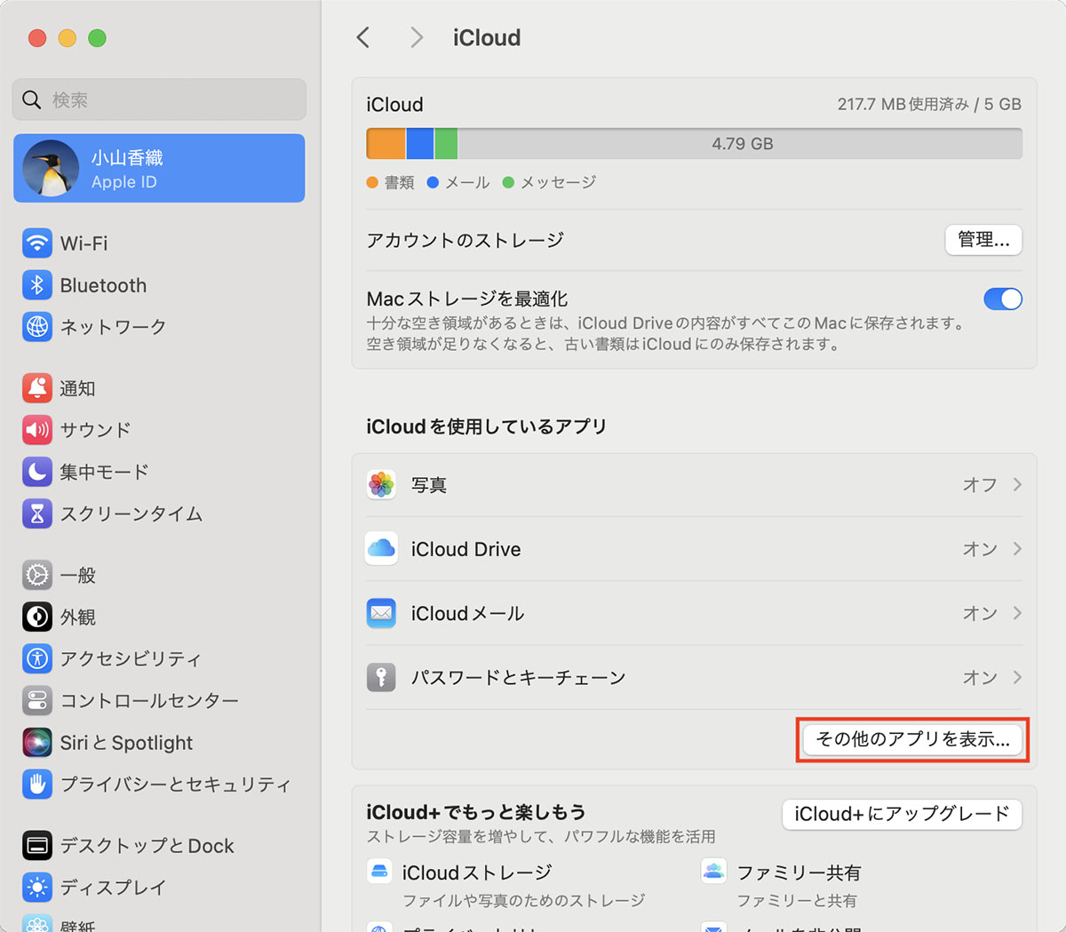
Task: Click the iCloud ストレージ feature icon
Action: pyautogui.click(x=380, y=871)
